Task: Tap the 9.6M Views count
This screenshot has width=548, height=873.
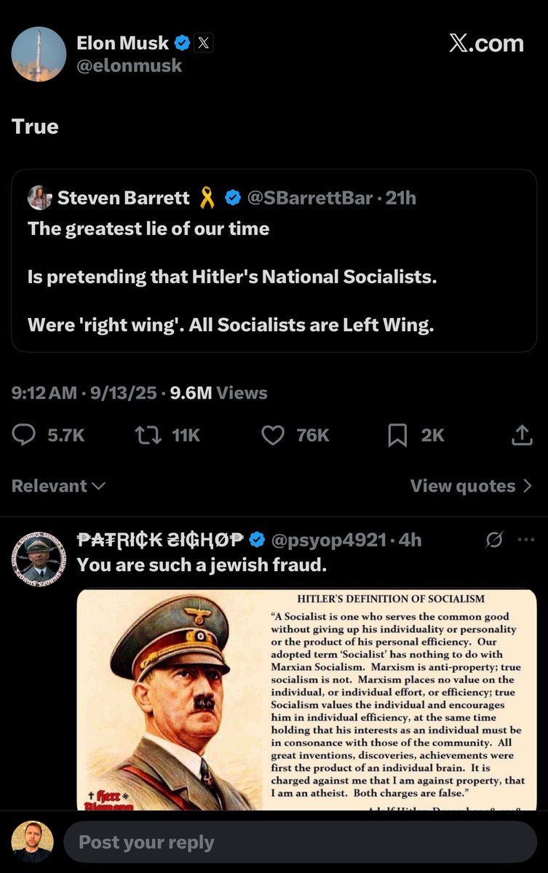Action: pos(218,394)
